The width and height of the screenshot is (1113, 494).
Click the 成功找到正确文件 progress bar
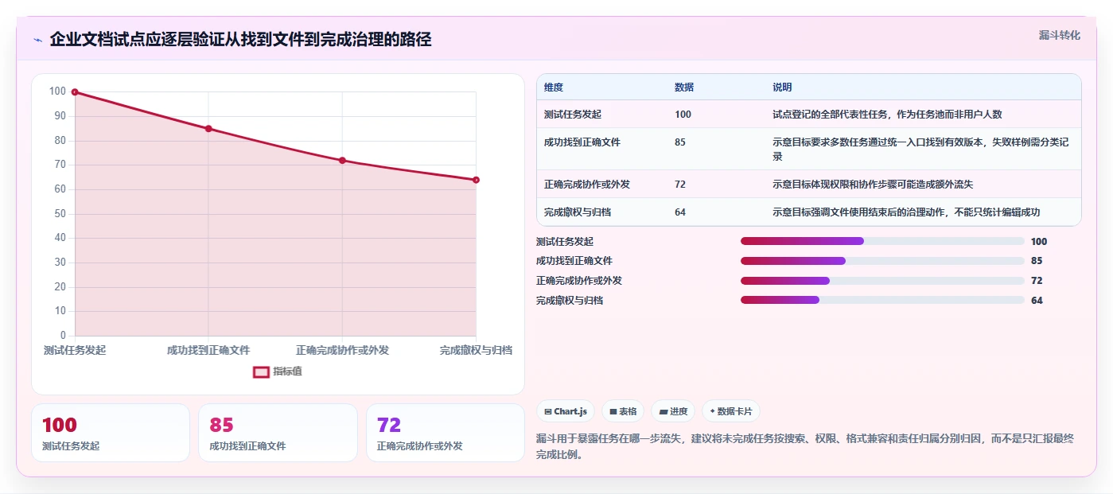coord(882,261)
